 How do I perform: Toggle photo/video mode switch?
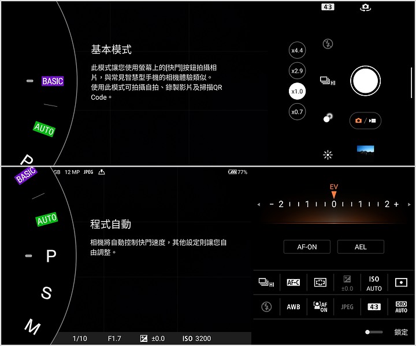(365, 121)
